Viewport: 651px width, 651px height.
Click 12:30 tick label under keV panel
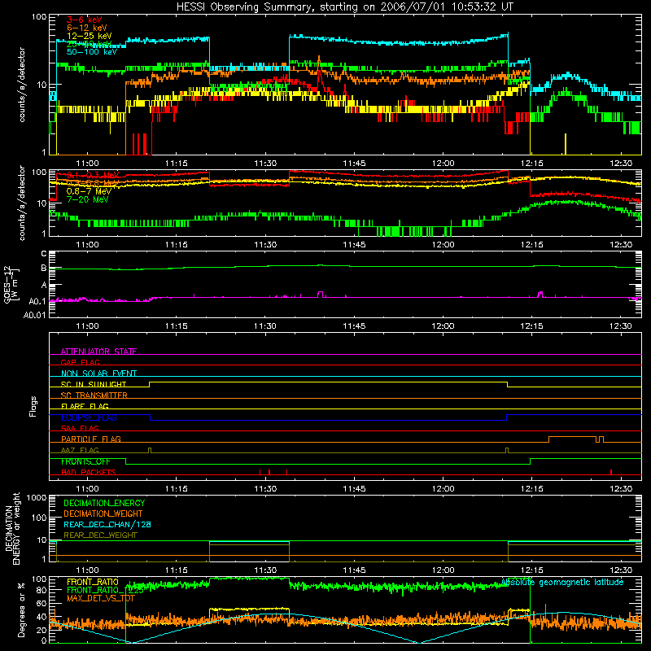point(621,164)
